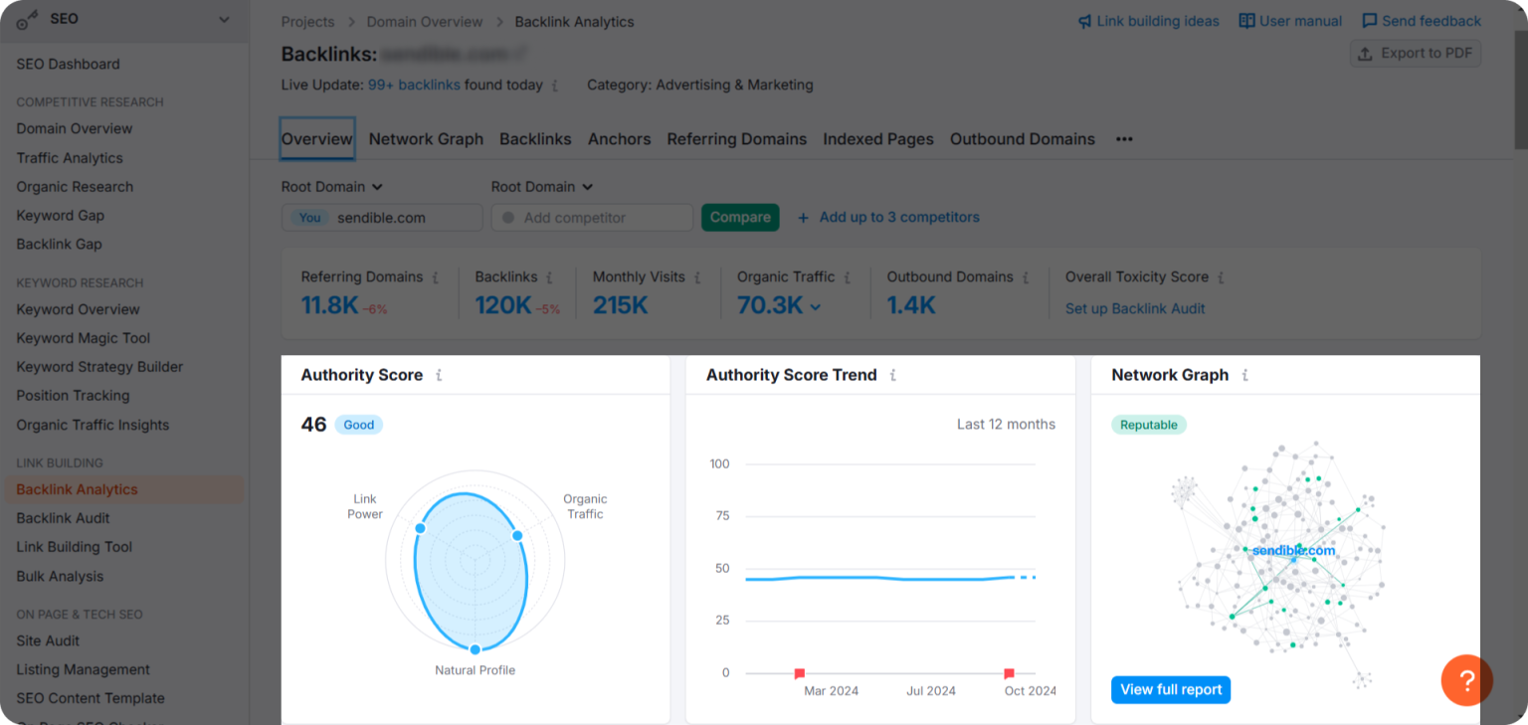Click the sendible.com domain input field

382,218
